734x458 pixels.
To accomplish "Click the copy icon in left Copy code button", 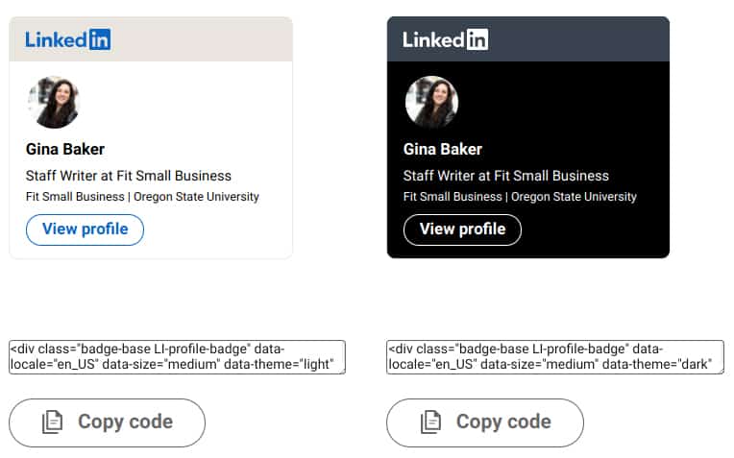I will (x=53, y=422).
